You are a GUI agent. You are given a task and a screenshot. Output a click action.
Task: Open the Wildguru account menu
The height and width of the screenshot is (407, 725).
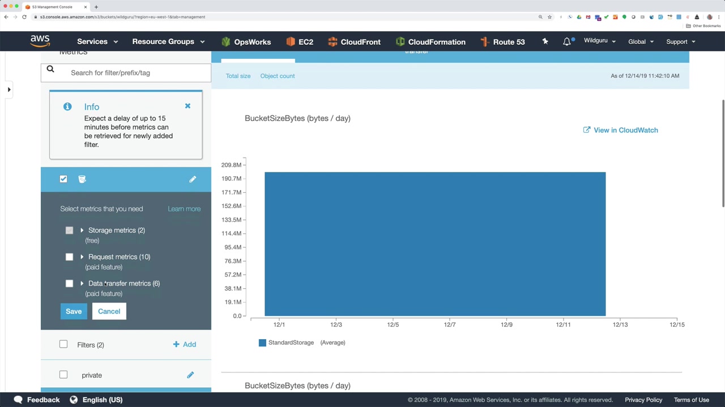pos(599,41)
